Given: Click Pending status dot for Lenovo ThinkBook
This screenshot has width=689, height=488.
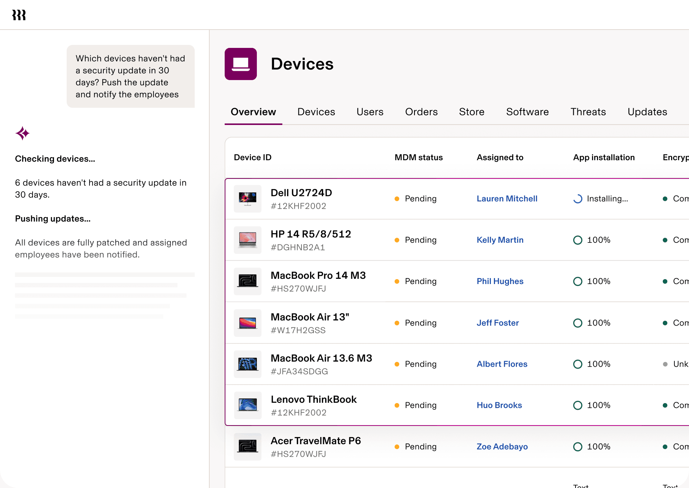Looking at the screenshot, I should pos(397,405).
